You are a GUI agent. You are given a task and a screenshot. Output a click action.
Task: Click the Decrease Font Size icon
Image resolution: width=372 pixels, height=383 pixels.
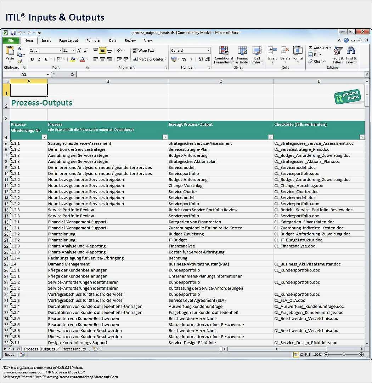tap(85, 51)
